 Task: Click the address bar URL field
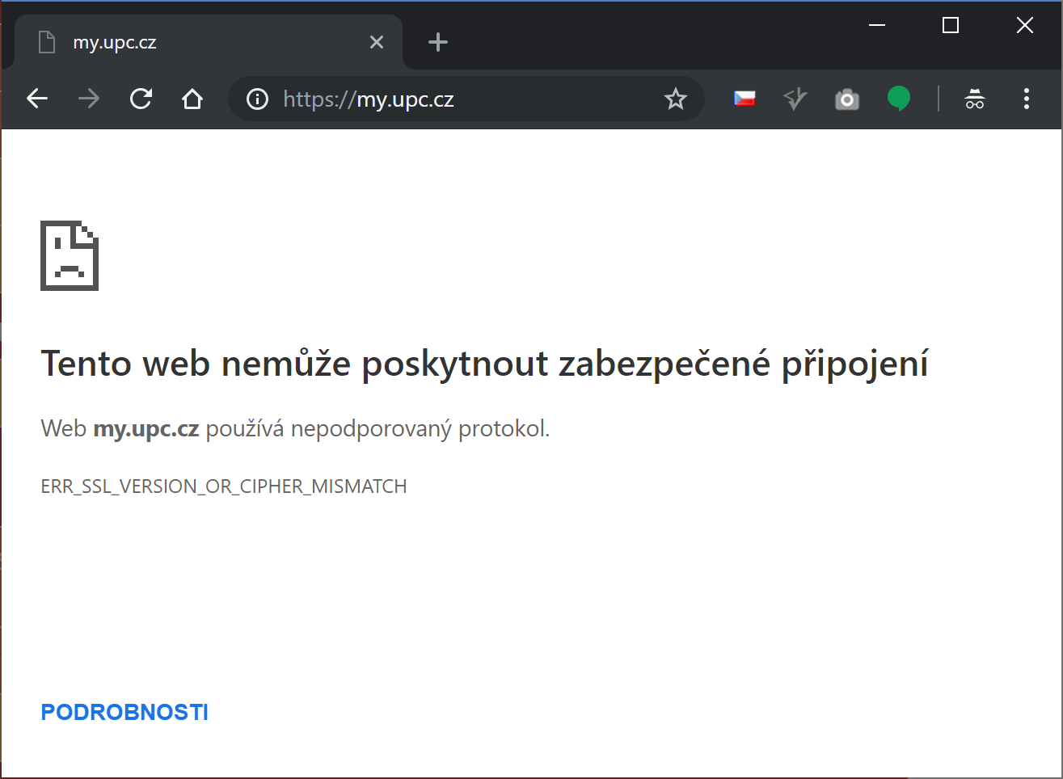pos(469,99)
